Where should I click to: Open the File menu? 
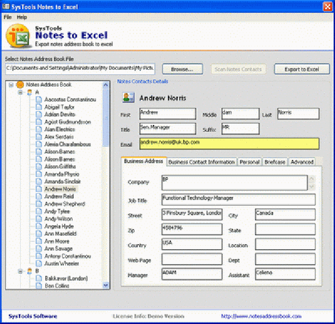coord(8,17)
